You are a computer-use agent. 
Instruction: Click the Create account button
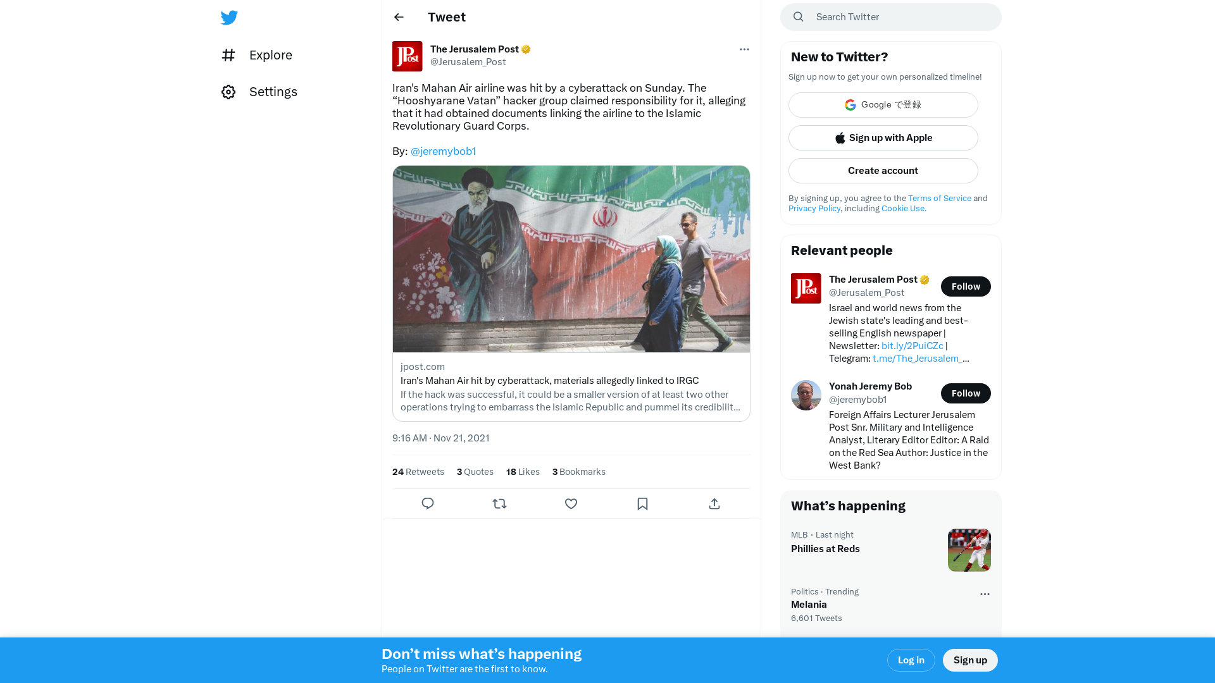tap(883, 171)
